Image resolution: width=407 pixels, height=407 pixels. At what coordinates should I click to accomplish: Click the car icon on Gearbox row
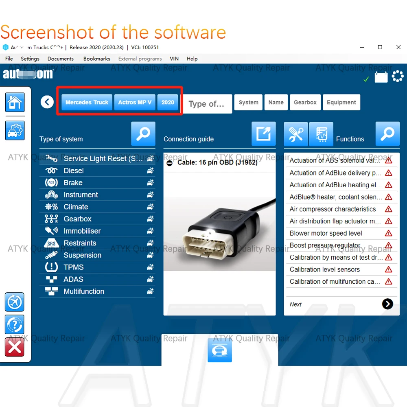(150, 219)
